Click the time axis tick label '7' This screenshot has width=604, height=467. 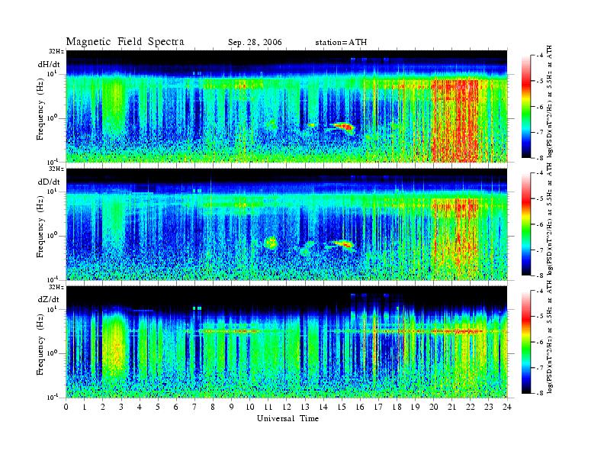195,407
